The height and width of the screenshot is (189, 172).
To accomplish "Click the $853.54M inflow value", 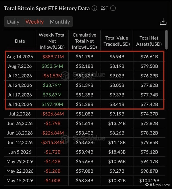I will [52, 66].
